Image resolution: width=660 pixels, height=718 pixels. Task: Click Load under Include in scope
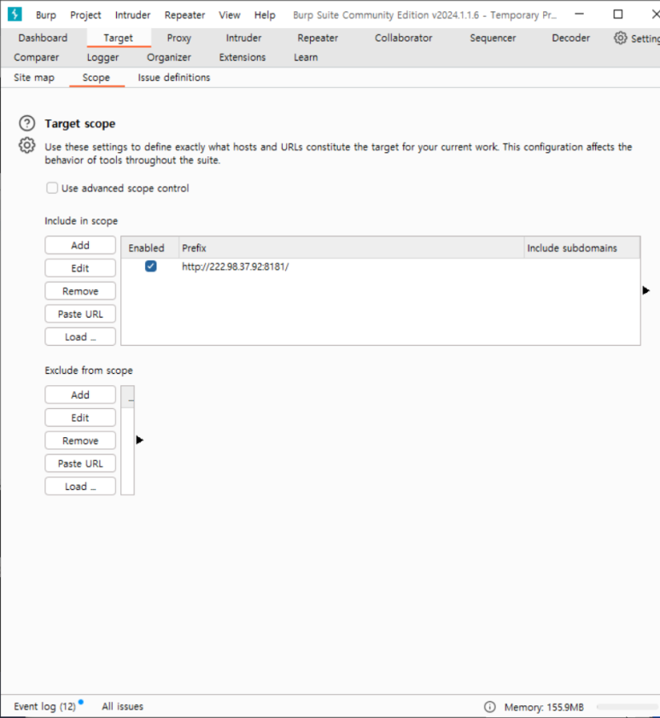pyautogui.click(x=80, y=336)
